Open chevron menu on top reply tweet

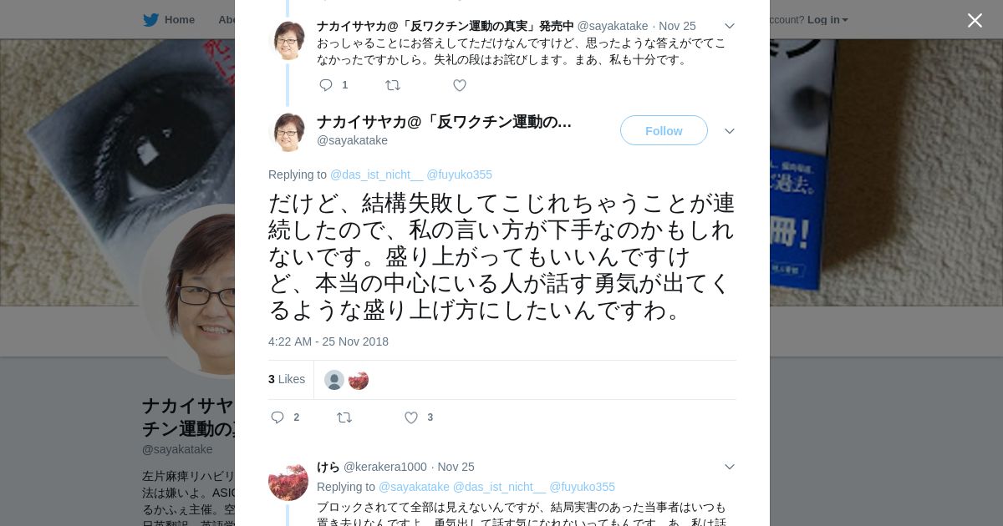click(729, 26)
